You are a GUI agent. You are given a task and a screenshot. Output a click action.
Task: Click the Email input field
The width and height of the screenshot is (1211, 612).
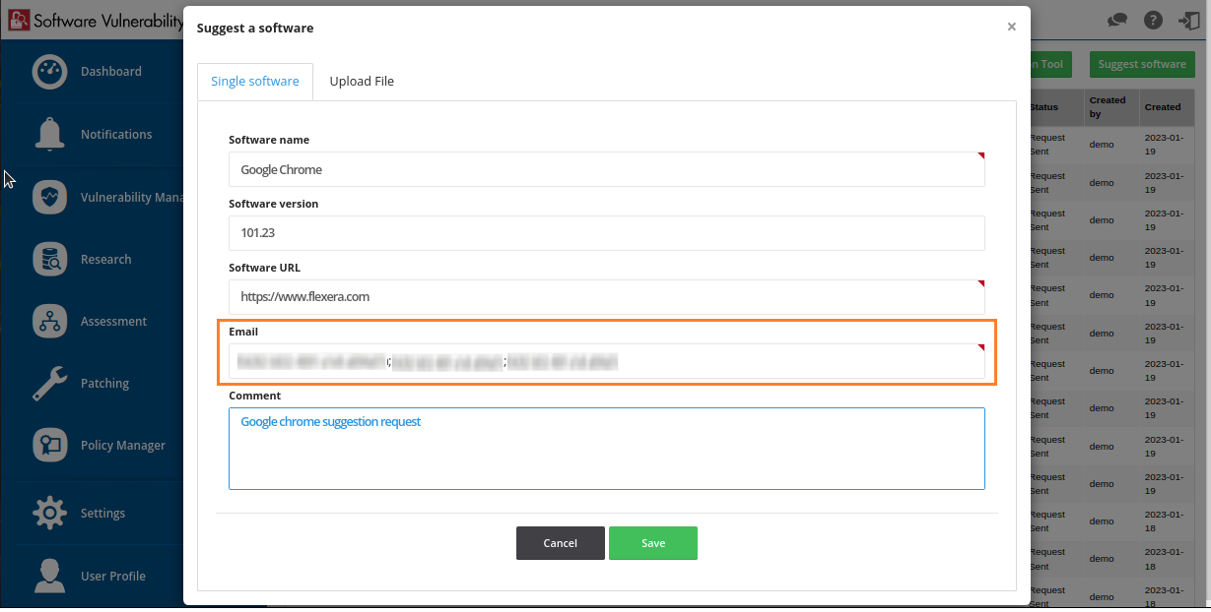click(607, 361)
